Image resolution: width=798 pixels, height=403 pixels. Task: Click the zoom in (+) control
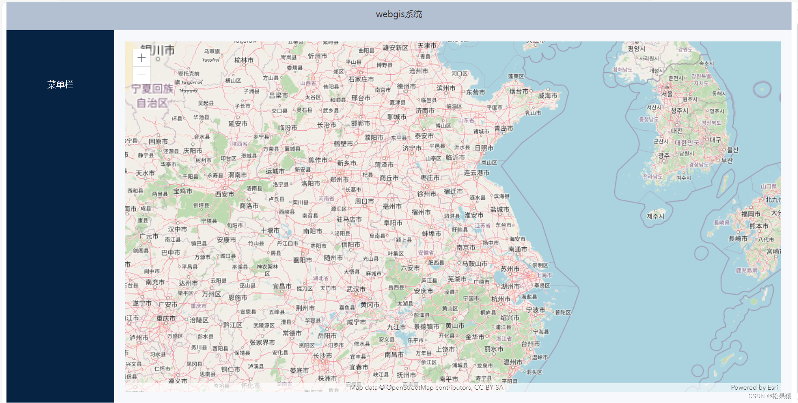[x=141, y=57]
